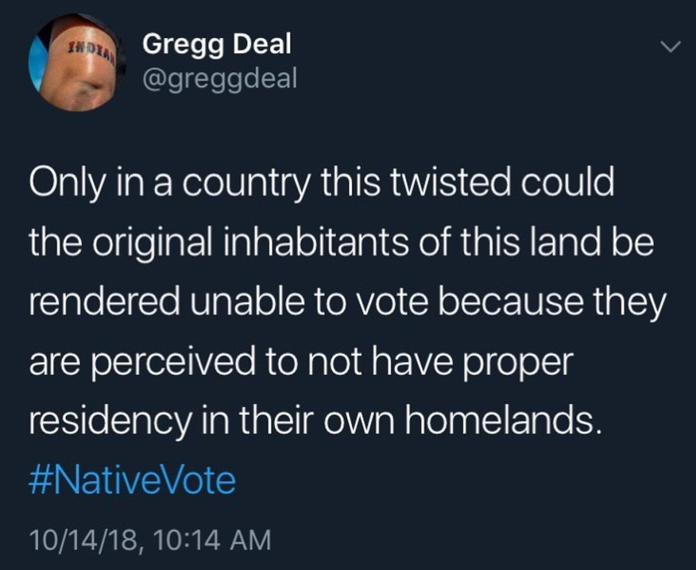Open the @greggdeal handle link
Viewport: 696px width, 570px height.
[x=220, y=79]
